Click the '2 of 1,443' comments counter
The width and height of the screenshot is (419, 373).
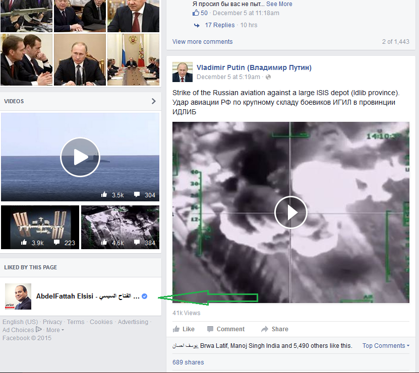tap(395, 42)
